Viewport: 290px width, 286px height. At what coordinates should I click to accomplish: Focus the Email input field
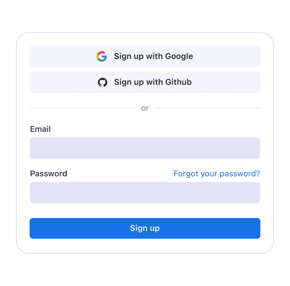(145, 148)
